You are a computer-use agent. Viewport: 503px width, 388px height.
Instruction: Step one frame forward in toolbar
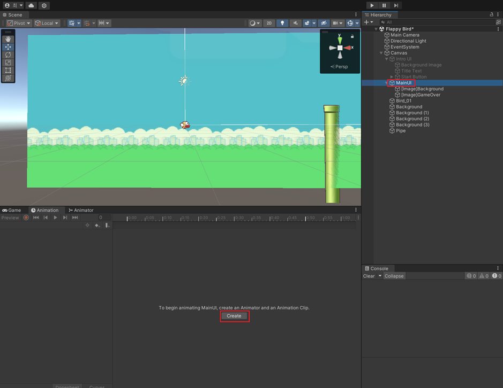click(396, 5)
